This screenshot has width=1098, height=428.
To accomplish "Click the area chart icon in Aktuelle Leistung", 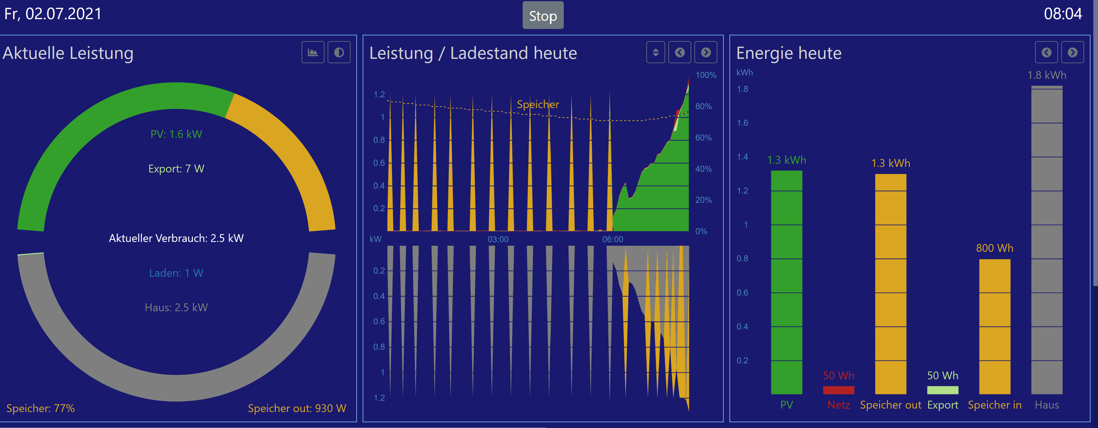I will click(x=313, y=52).
